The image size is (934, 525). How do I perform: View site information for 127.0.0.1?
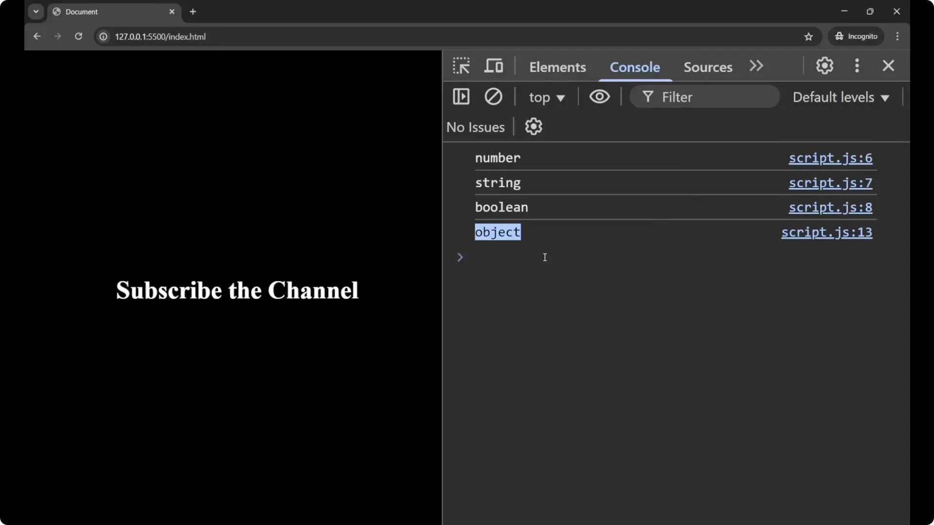point(103,36)
